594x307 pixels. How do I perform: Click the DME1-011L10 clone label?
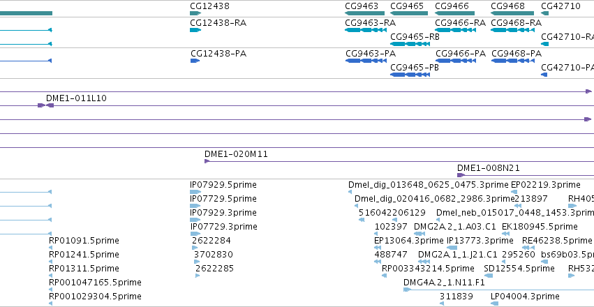tap(76, 98)
